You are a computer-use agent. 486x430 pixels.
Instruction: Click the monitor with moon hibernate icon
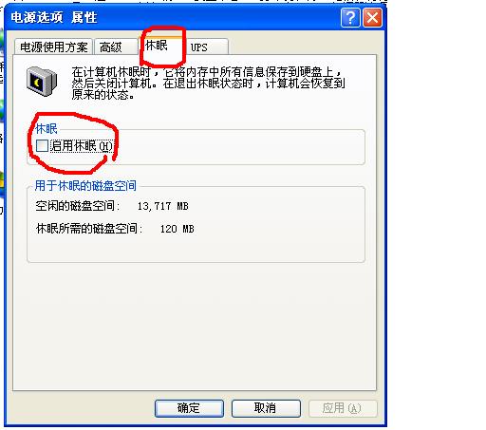(x=42, y=82)
